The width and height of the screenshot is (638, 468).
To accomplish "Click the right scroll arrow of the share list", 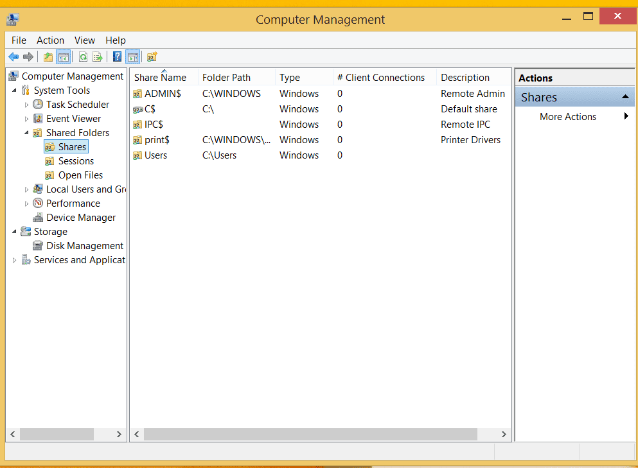I will click(x=504, y=434).
